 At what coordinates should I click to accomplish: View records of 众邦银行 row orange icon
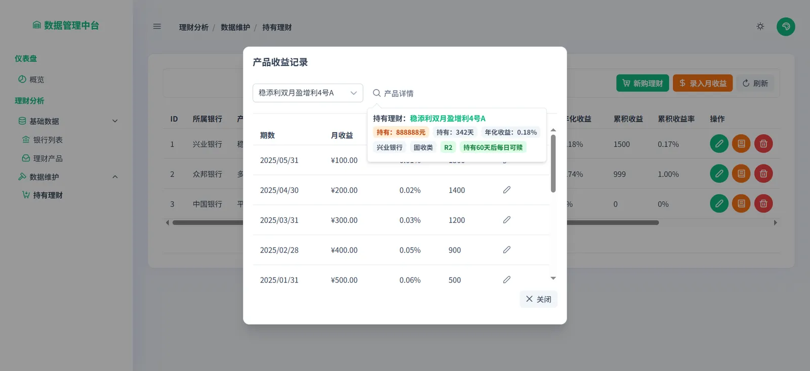(741, 174)
